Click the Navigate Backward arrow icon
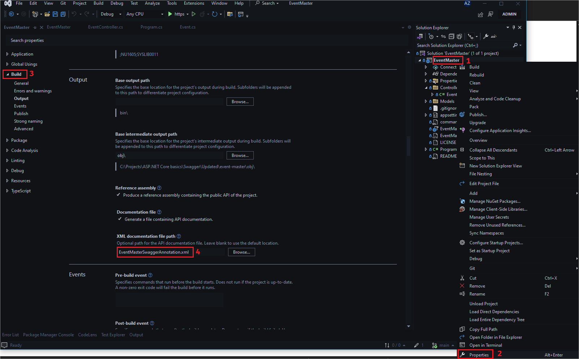The height and width of the screenshot is (359, 579). 12,14
